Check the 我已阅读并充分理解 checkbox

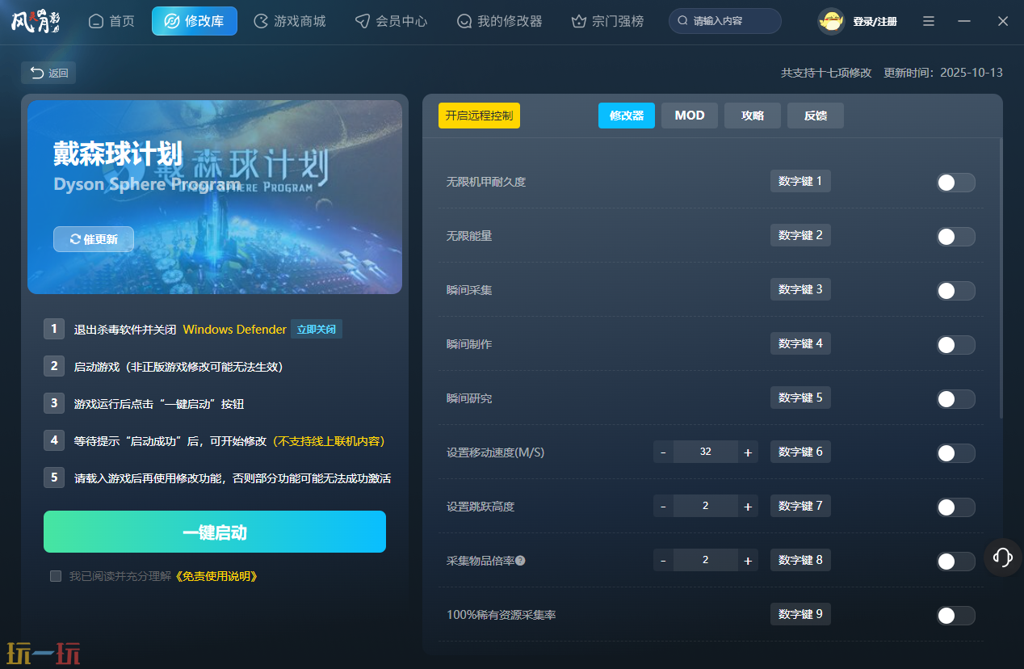point(56,576)
